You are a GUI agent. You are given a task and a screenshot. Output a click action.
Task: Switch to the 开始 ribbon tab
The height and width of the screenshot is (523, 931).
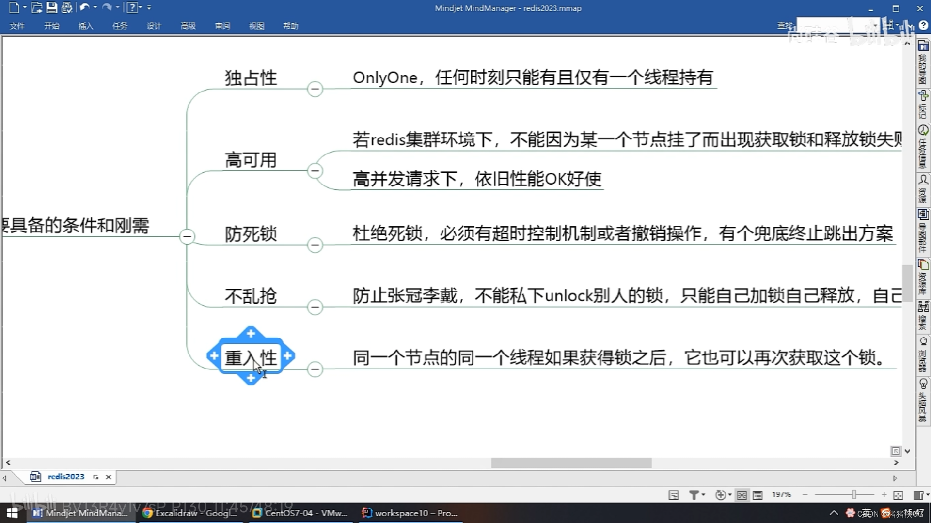tap(51, 26)
